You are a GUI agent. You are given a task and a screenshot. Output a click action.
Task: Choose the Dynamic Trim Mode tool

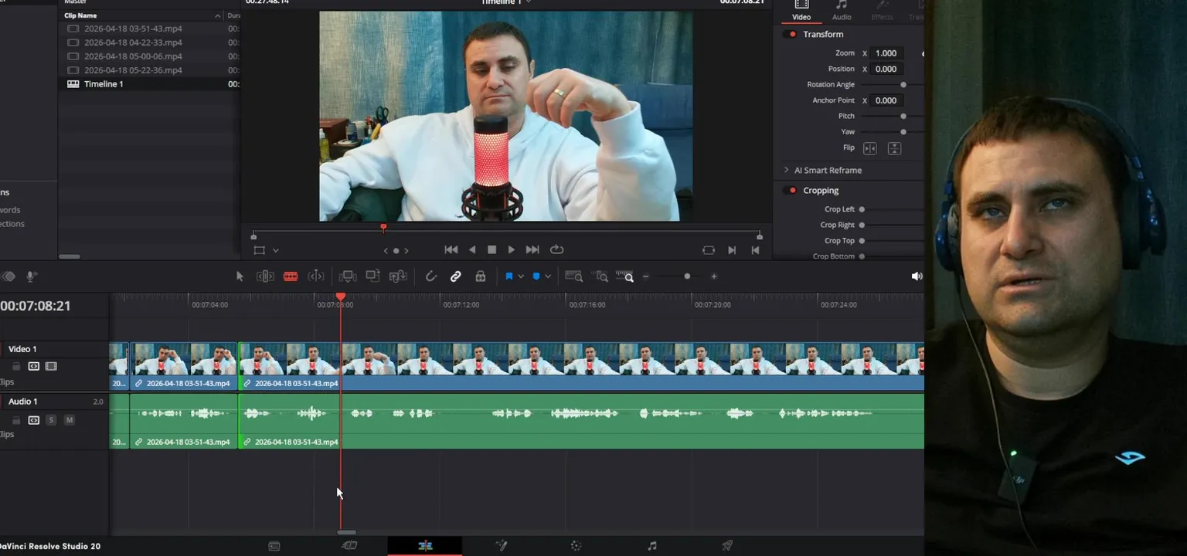316,276
